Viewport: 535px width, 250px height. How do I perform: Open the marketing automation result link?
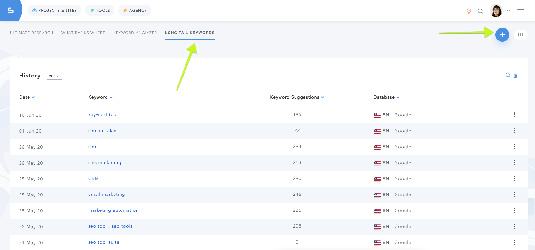[113, 210]
